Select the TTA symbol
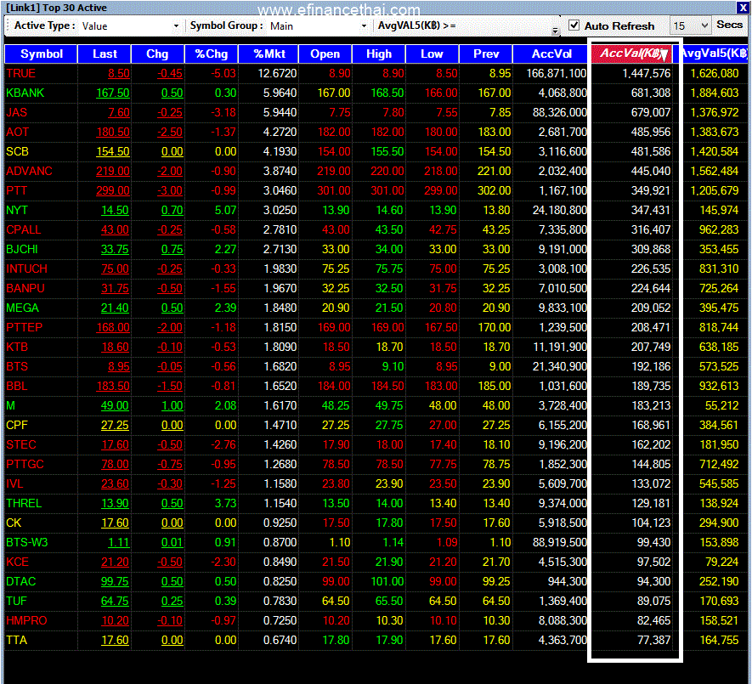The height and width of the screenshot is (684, 752). (17, 640)
